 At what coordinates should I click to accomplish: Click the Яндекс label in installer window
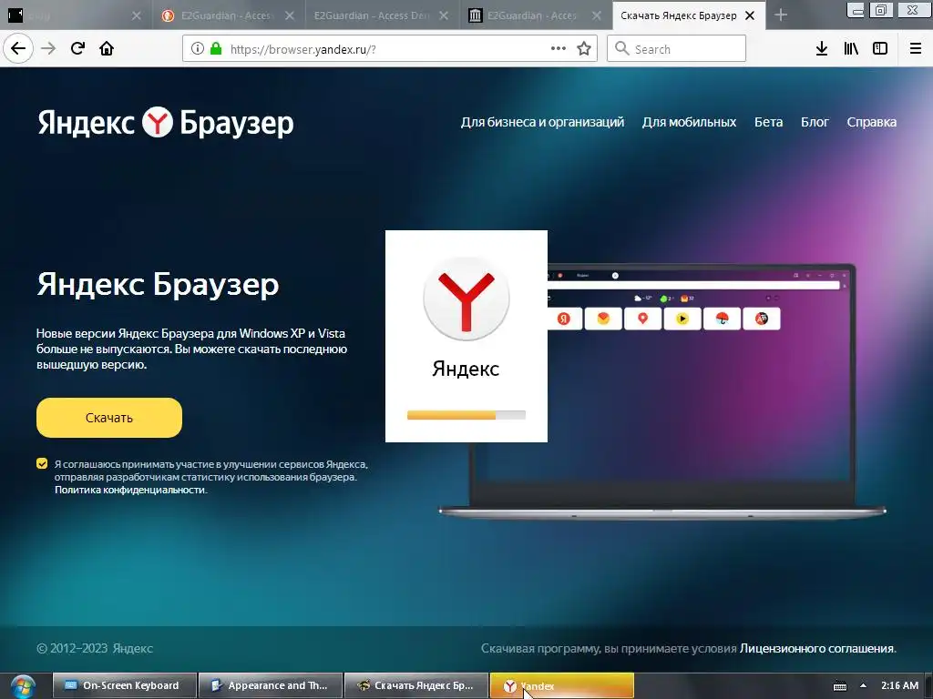[466, 370]
